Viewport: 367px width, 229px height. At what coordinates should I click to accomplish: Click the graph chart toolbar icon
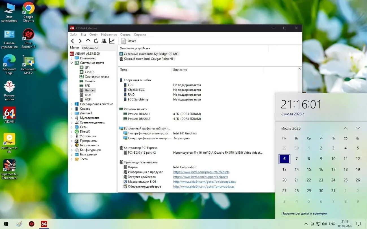click(x=112, y=41)
